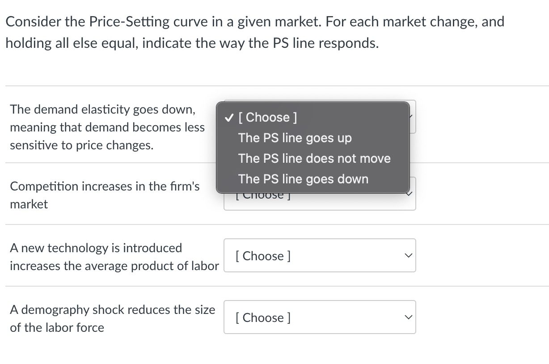Open the dropdown for the new technology question
This screenshot has width=549, height=364.
320,255
